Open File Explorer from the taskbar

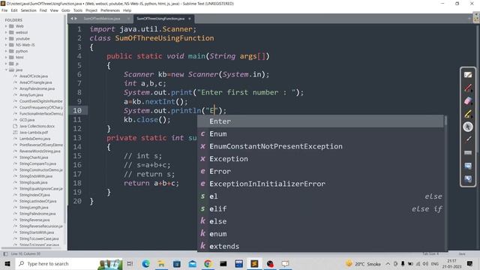coord(161,263)
